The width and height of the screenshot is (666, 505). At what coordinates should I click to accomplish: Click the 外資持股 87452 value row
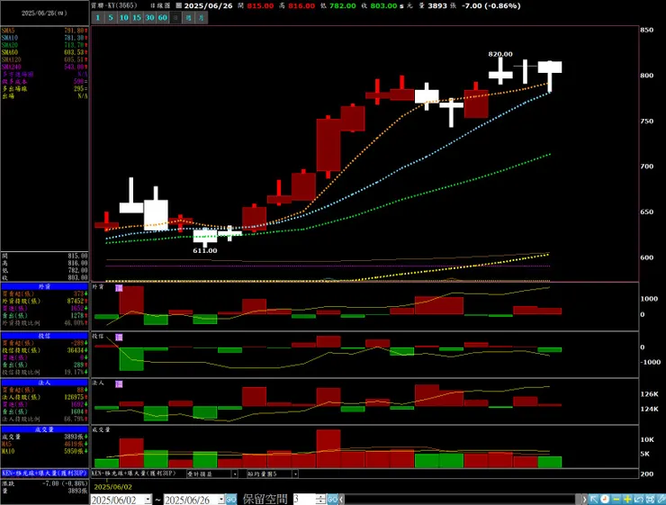[45, 302]
